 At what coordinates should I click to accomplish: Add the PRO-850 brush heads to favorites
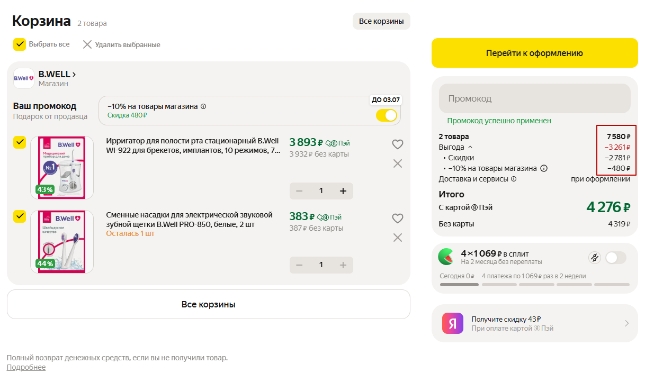coord(398,218)
